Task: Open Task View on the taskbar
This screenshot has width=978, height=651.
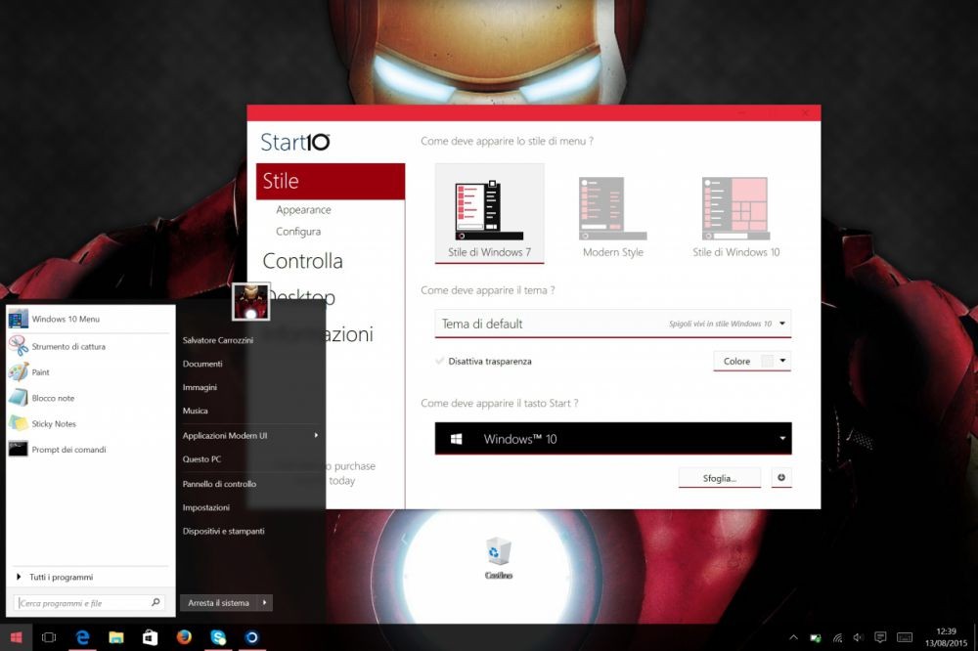Action: click(49, 637)
